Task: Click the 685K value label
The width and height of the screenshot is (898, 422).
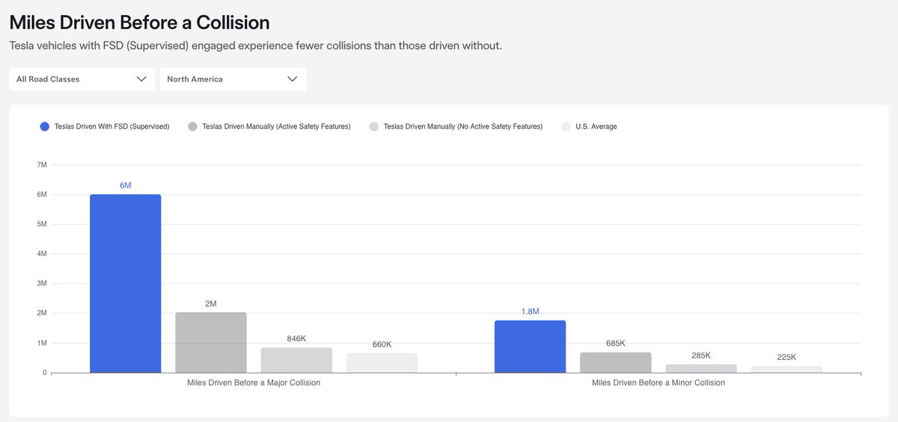Action: pyautogui.click(x=616, y=343)
